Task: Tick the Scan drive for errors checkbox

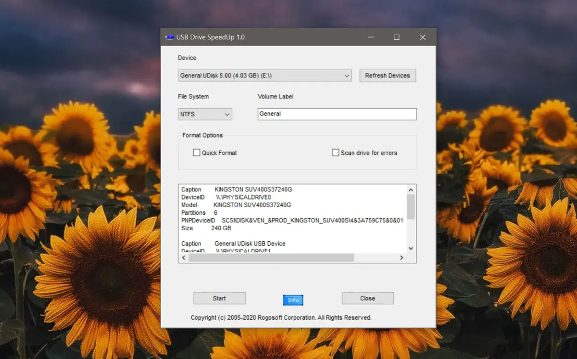Action: tap(336, 153)
